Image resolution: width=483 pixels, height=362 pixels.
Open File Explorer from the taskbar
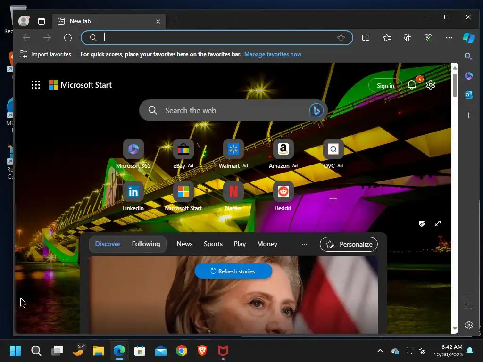pyautogui.click(x=99, y=351)
